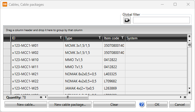Viewport: 195px width, 112px height.
Task: Sort by the System column header
Action: click(x=156, y=38)
